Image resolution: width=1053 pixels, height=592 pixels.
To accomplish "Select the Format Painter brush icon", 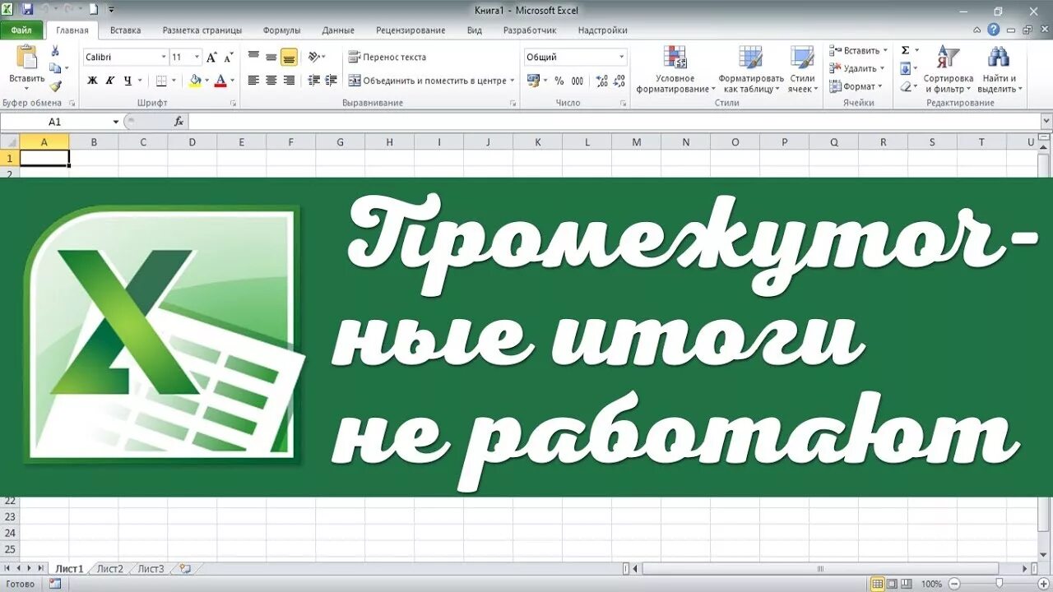I will pyautogui.click(x=55, y=86).
